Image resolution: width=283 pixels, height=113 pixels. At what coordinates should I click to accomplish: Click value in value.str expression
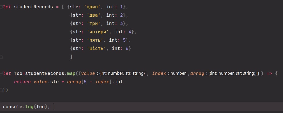(40, 82)
